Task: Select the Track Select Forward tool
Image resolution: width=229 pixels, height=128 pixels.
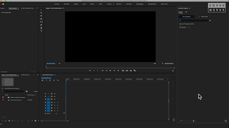Action: pyautogui.click(x=41, y=13)
